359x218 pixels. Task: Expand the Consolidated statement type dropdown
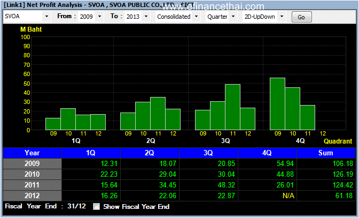click(196, 17)
